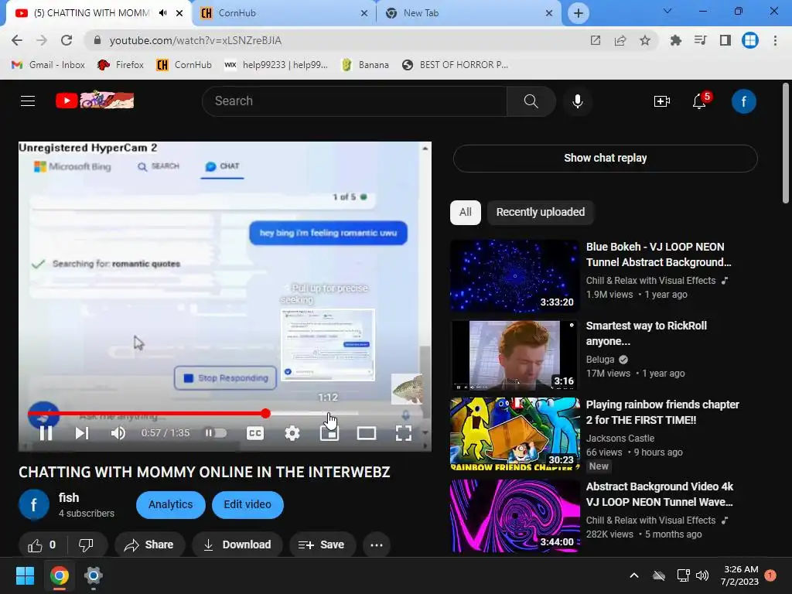Show chat replay
Viewport: 792px width, 594px height.
pos(605,158)
